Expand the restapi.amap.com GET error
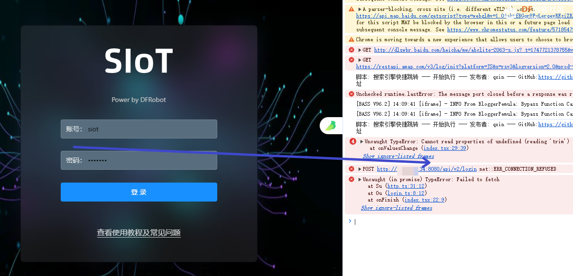Screen dimensions: 573x276 pos(360,60)
